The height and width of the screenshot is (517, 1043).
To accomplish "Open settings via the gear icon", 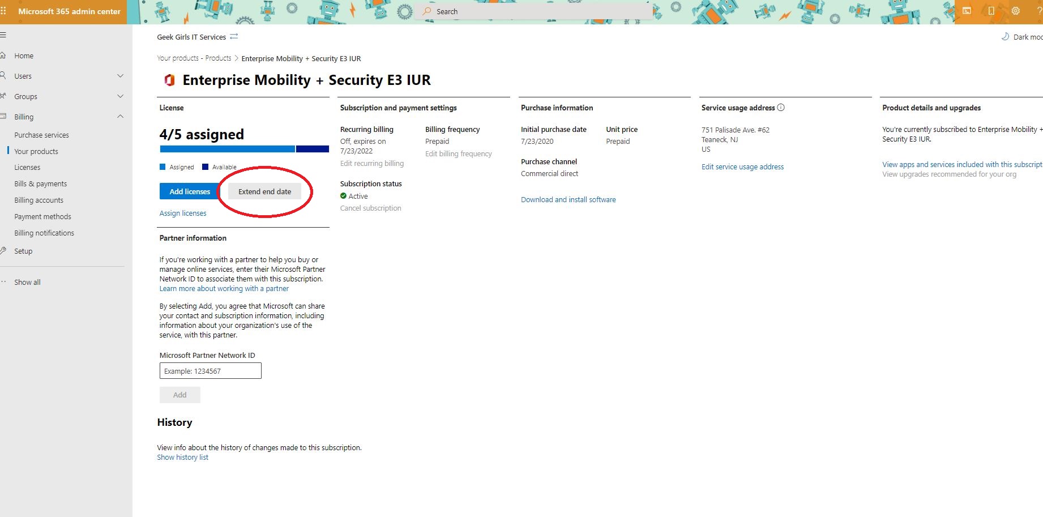I will [1015, 11].
